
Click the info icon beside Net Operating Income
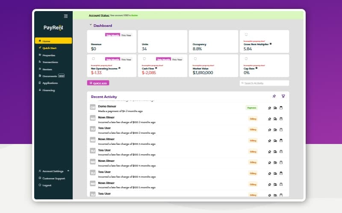[x=119, y=68]
